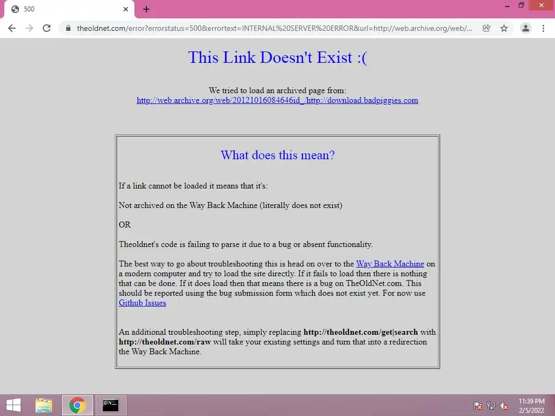Click the muted volume tray icon
This screenshot has width=555, height=416.
pyautogui.click(x=504, y=405)
